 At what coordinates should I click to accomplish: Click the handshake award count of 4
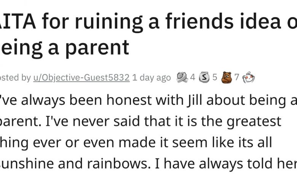pos(192,78)
